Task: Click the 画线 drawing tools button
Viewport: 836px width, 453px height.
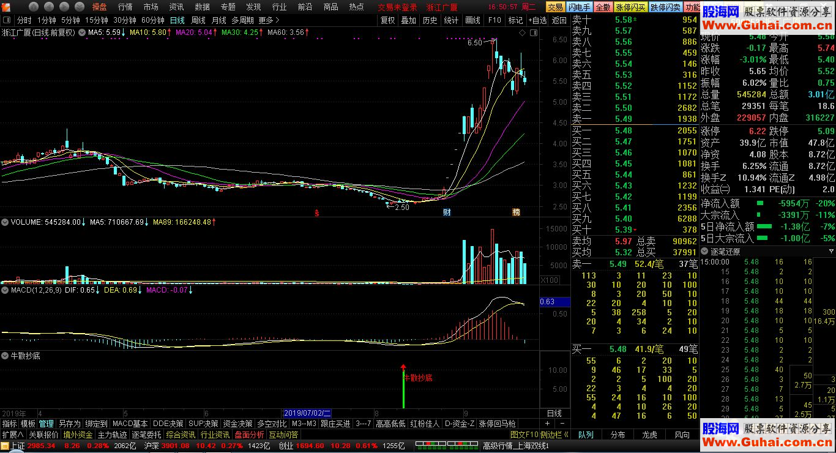Action: point(472,20)
